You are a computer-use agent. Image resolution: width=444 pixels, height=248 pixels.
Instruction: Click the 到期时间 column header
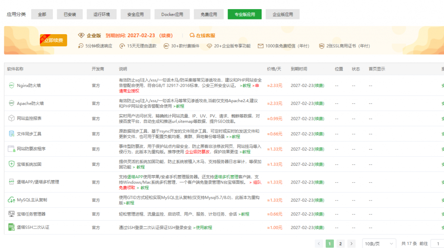[x=299, y=69]
